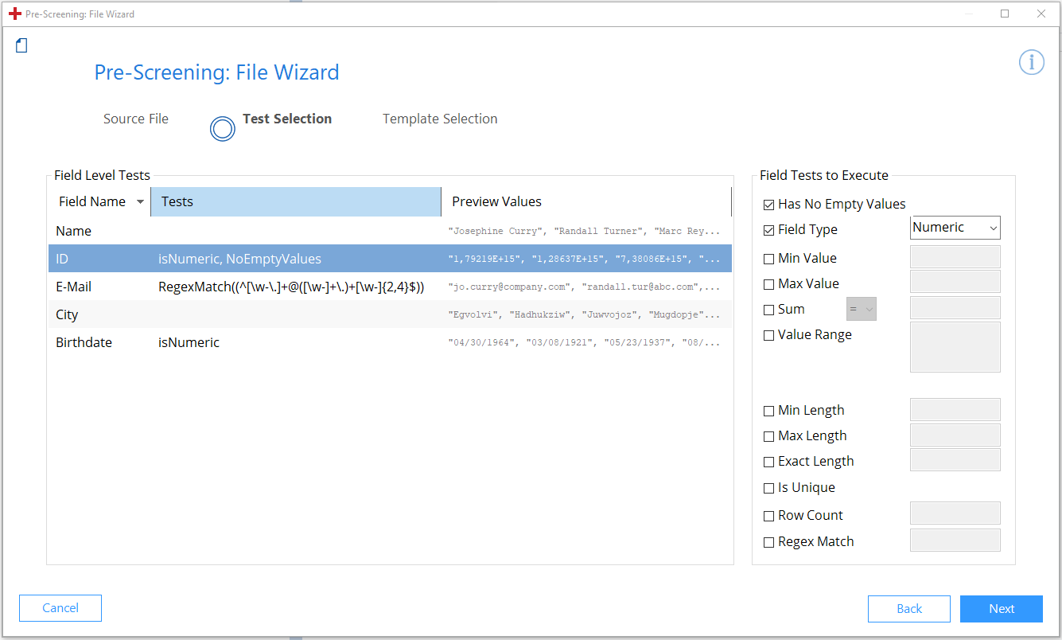The height and width of the screenshot is (640, 1062).
Task: Click the Back button
Action: (908, 609)
